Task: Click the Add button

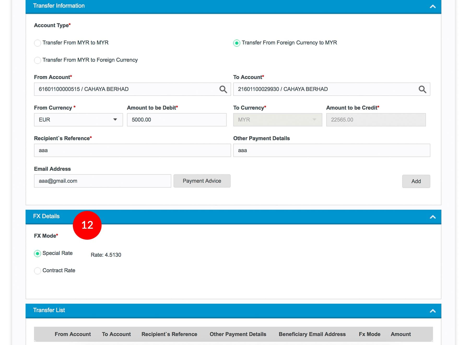Action: point(416,181)
